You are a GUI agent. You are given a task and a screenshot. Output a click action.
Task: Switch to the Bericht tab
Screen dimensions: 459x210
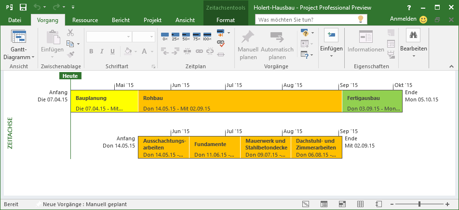(x=121, y=20)
